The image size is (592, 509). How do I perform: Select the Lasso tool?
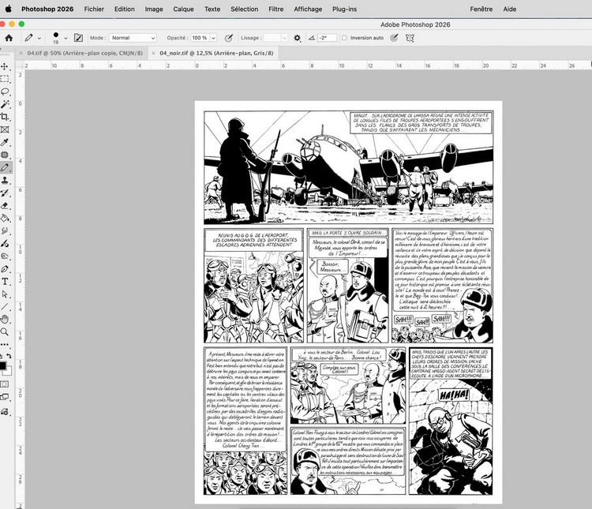tap(5, 92)
